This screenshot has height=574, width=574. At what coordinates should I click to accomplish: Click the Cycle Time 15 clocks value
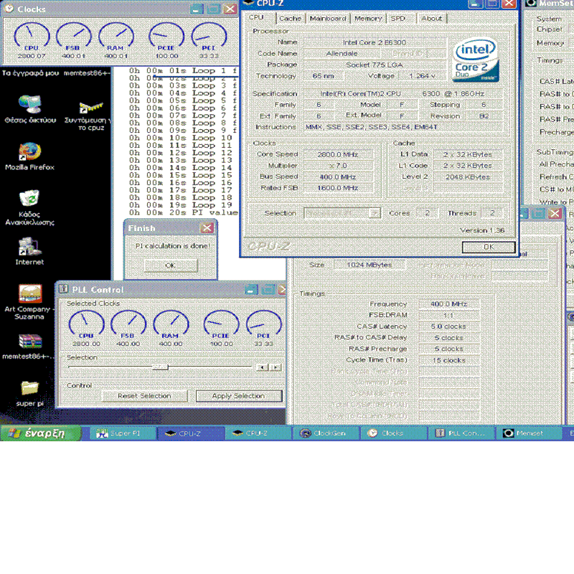[x=449, y=360]
